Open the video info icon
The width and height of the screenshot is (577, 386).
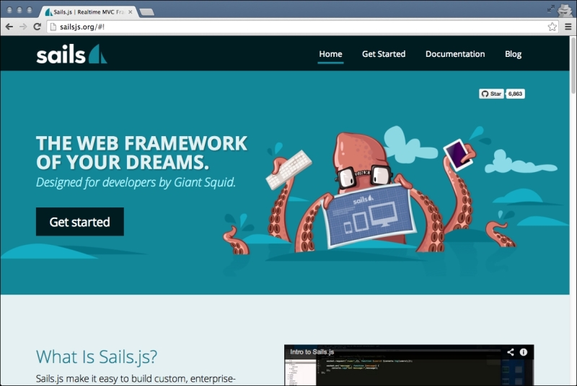click(524, 352)
